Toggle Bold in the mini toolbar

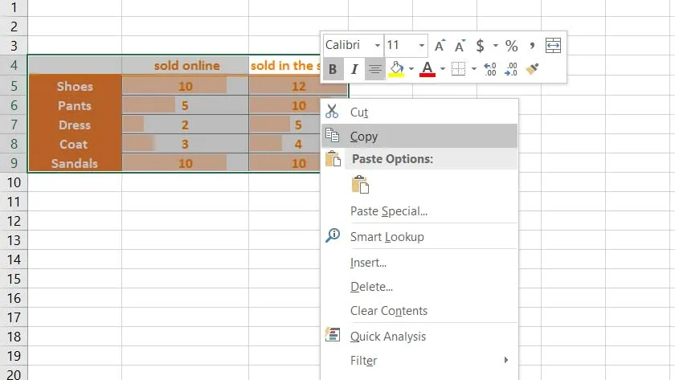(333, 69)
